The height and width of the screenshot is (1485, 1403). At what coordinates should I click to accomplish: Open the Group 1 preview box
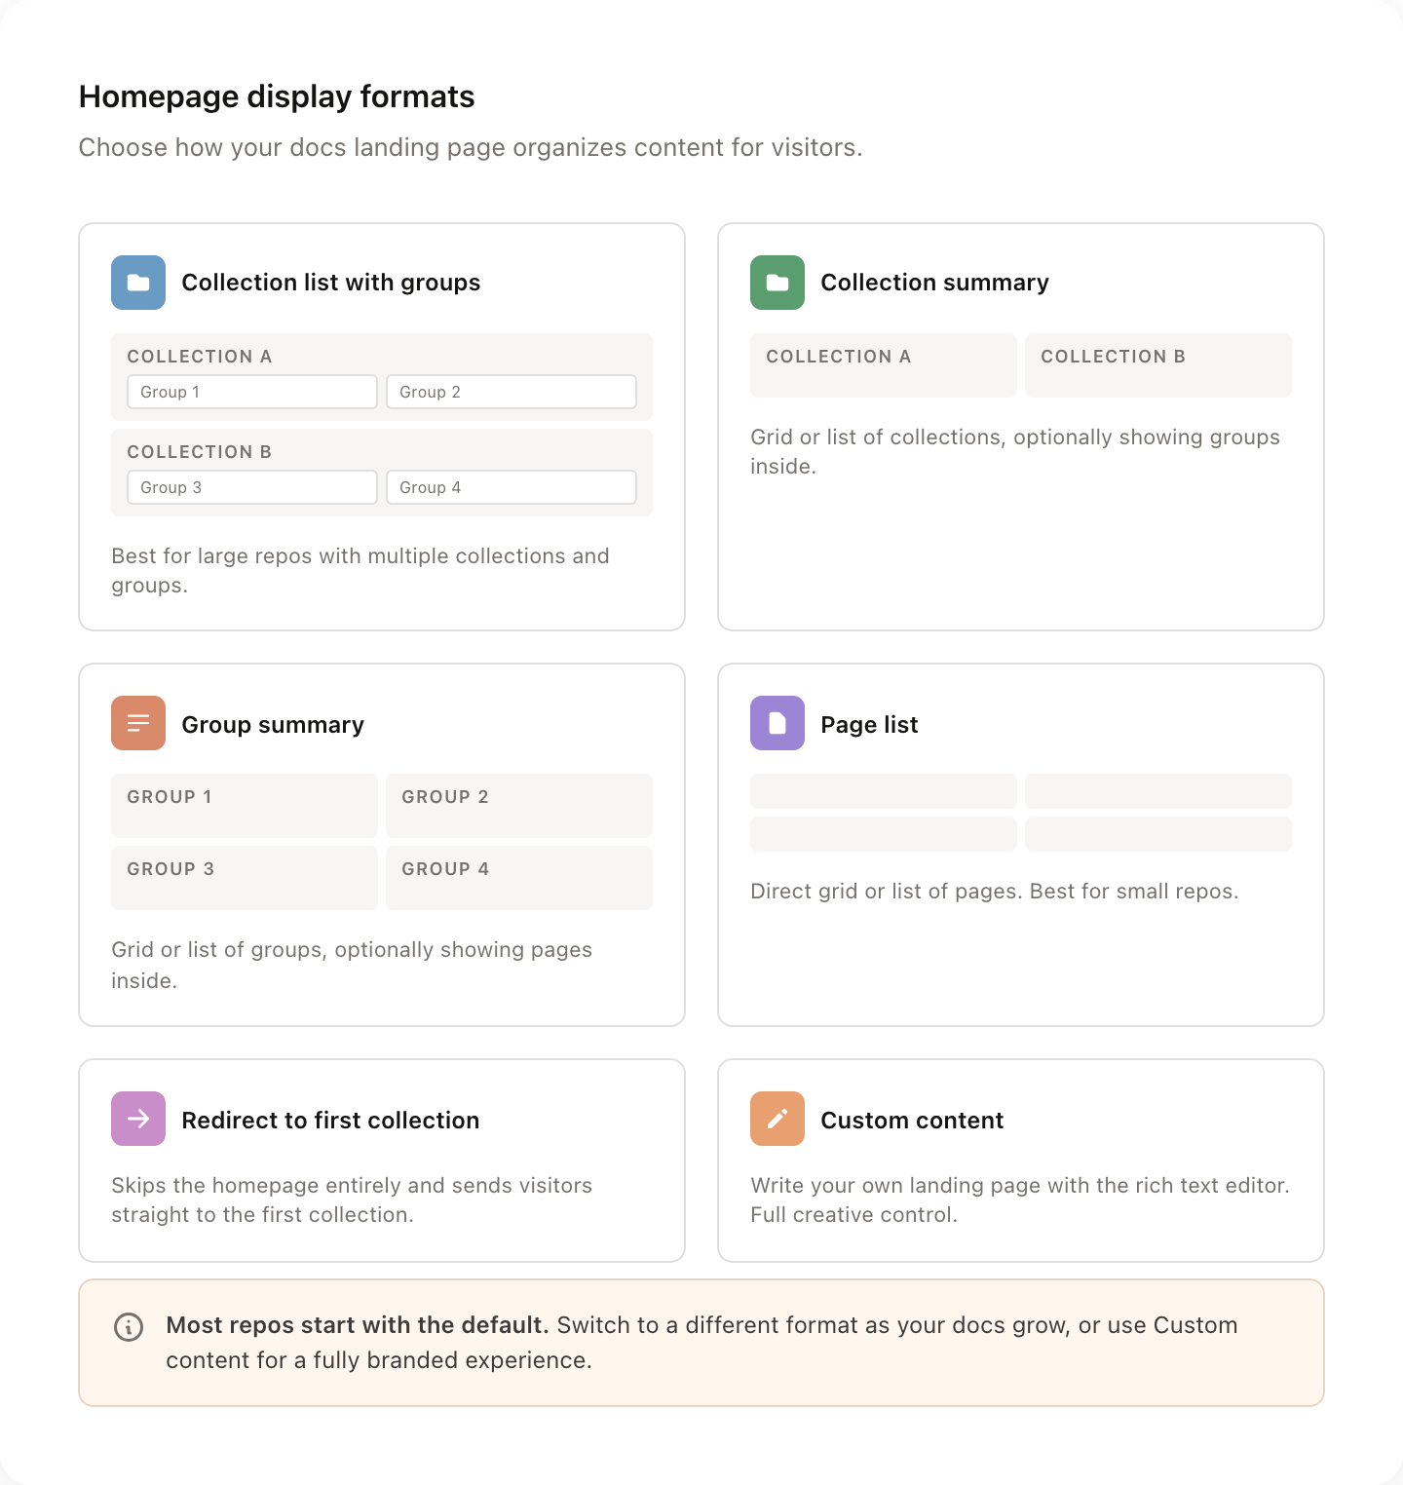click(x=251, y=391)
